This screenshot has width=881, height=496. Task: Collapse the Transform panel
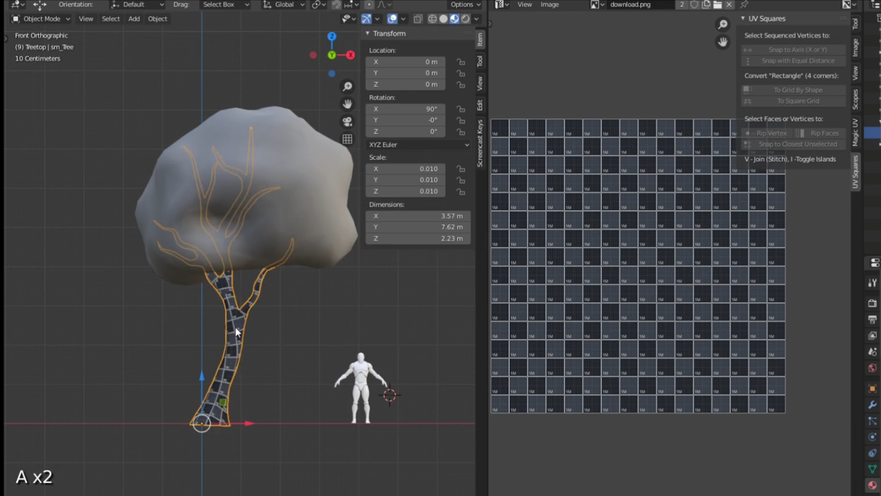368,34
